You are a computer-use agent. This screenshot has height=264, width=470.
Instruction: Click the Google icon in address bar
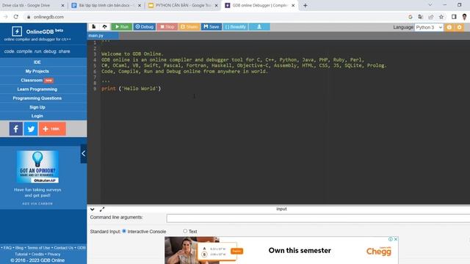coord(411,17)
